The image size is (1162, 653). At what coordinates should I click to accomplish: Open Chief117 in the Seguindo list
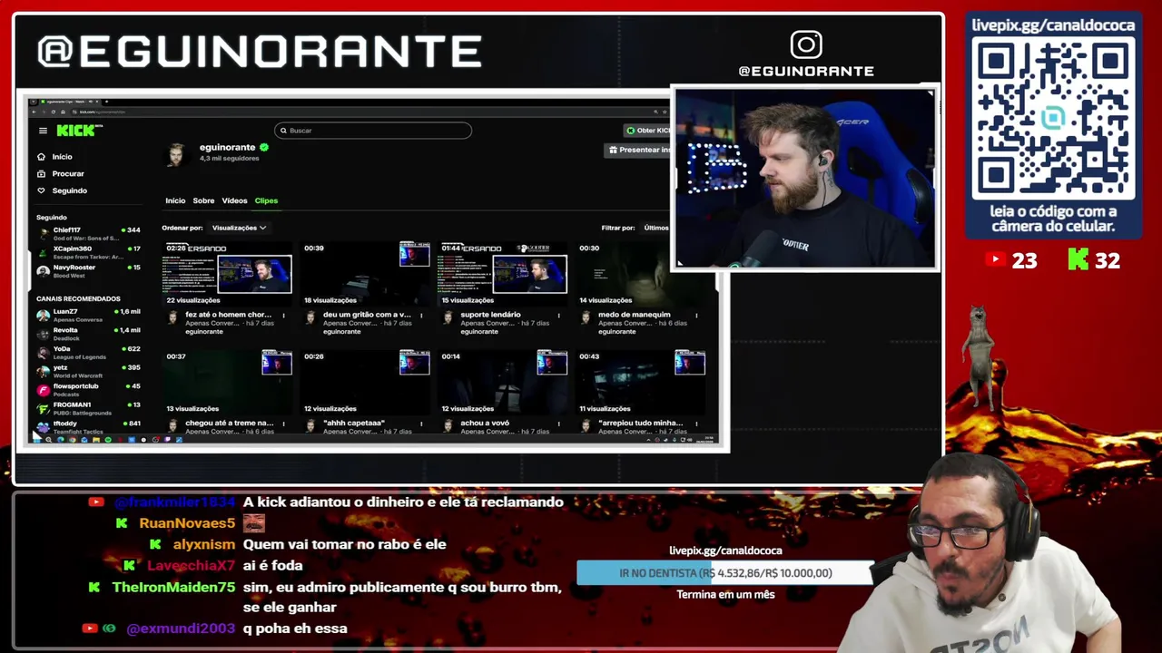[x=88, y=234]
